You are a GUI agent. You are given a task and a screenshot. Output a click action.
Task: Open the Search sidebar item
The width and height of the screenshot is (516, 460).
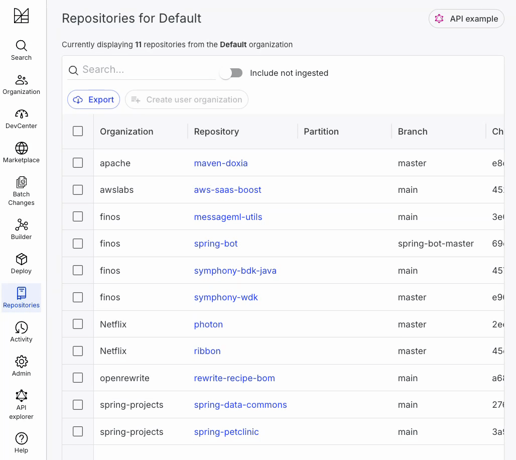22,50
